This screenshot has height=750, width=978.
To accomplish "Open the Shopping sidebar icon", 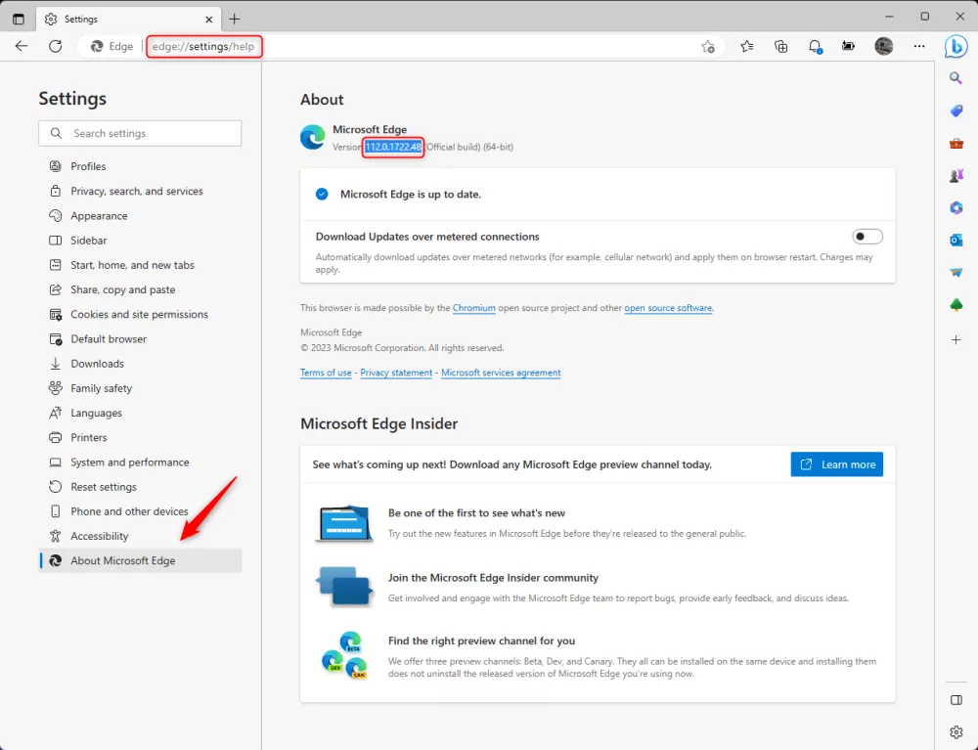I will (956, 110).
